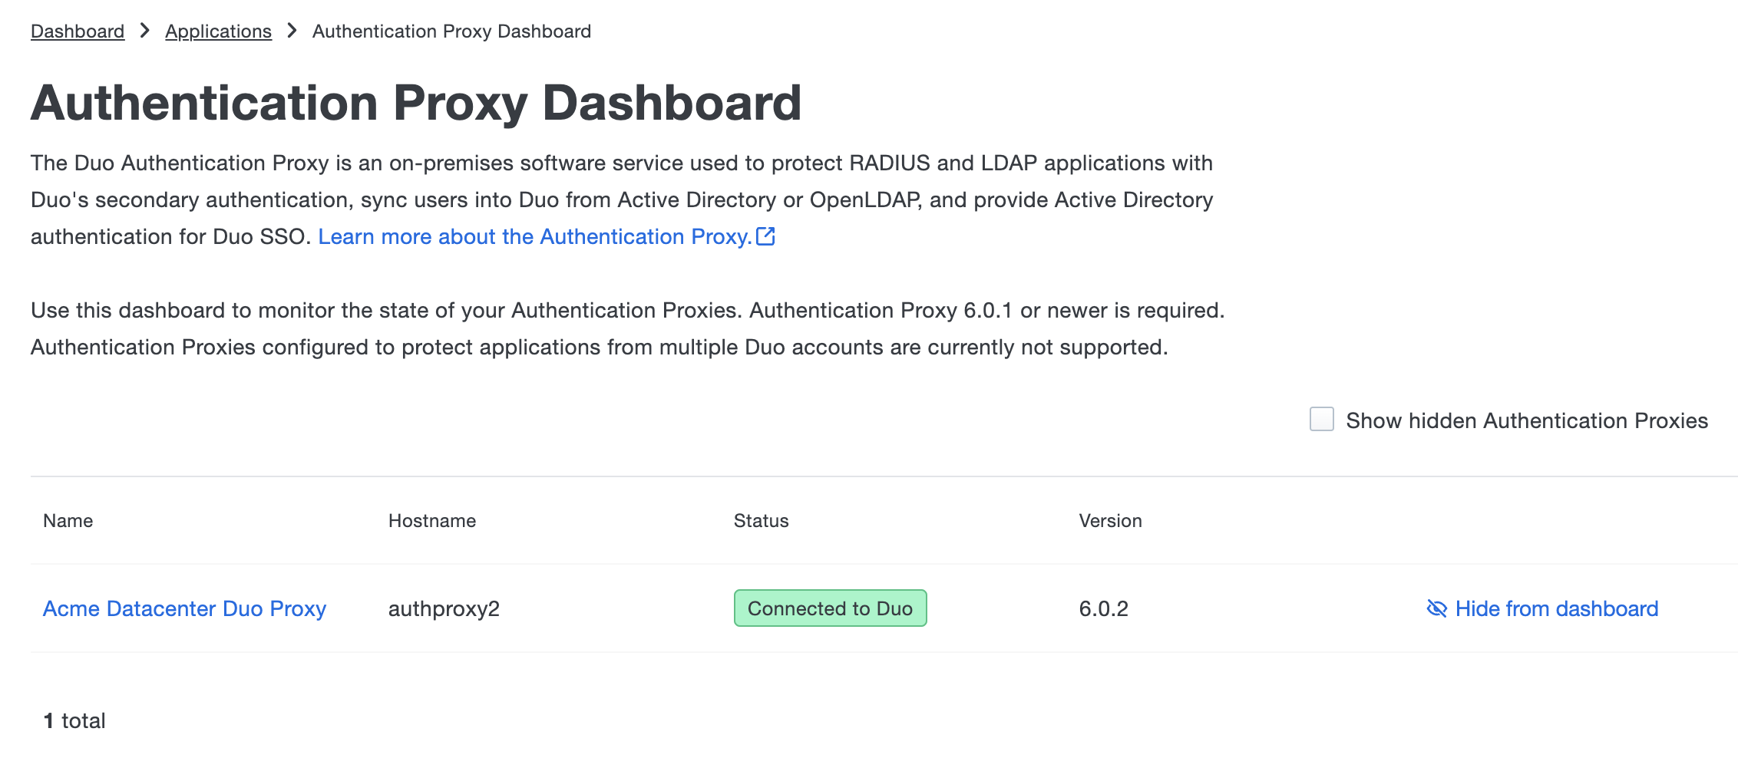This screenshot has width=1738, height=758.
Task: Hide Acme Datacenter Duo Proxy from dashboard
Action: (x=1555, y=608)
